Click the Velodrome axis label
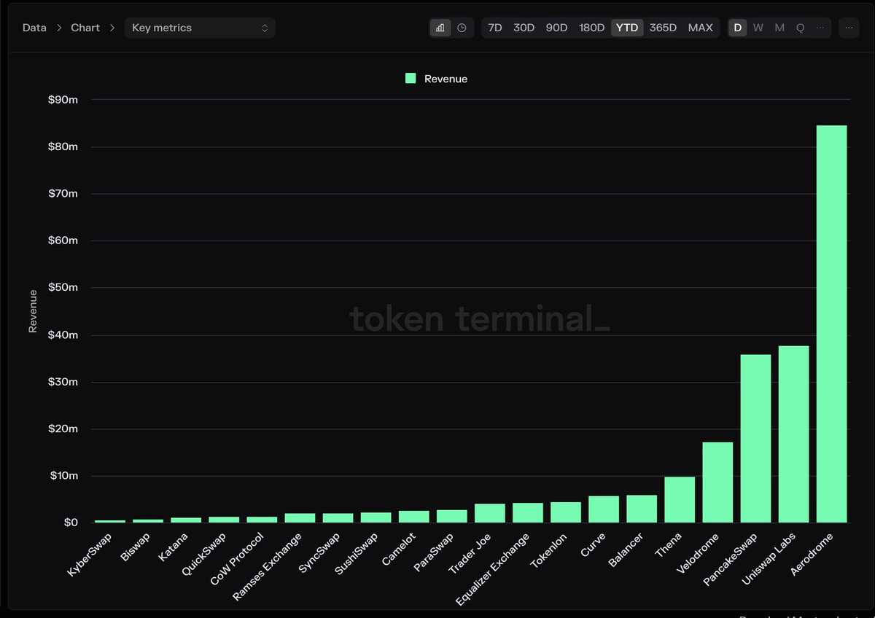Viewport: 875px width, 618px height. click(699, 554)
